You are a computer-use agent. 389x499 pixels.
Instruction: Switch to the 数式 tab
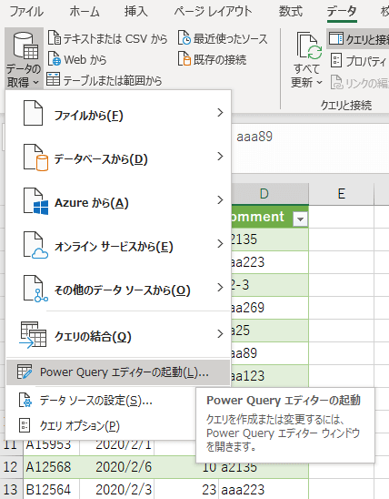[x=291, y=12]
